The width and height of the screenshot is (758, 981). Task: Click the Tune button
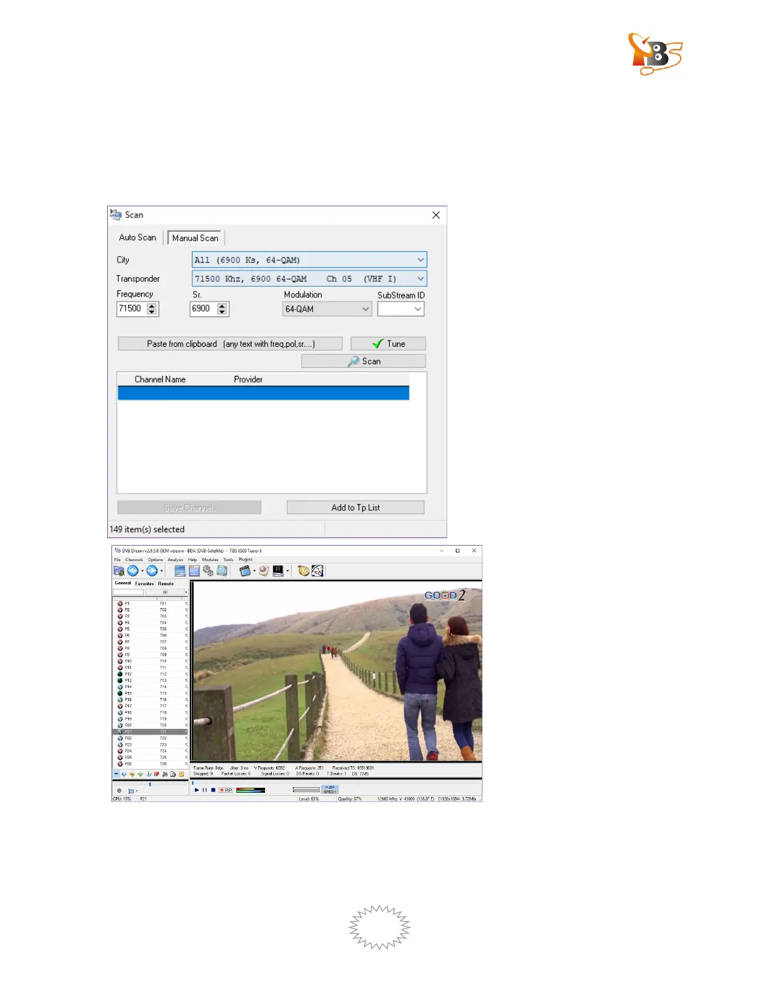click(388, 344)
